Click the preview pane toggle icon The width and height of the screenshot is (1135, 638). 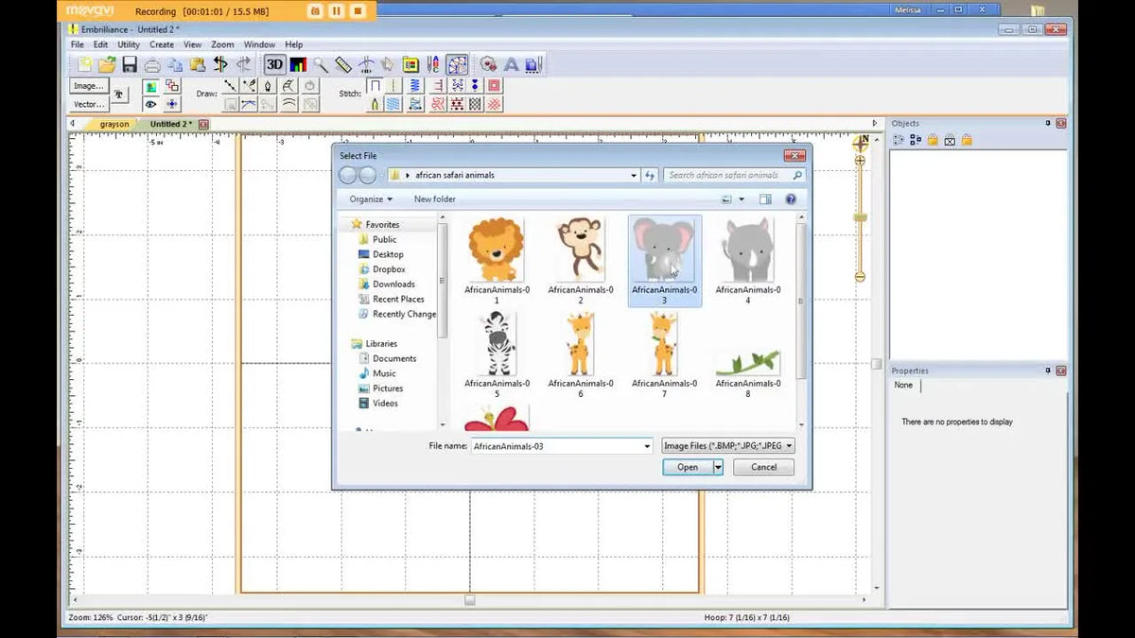coord(765,199)
